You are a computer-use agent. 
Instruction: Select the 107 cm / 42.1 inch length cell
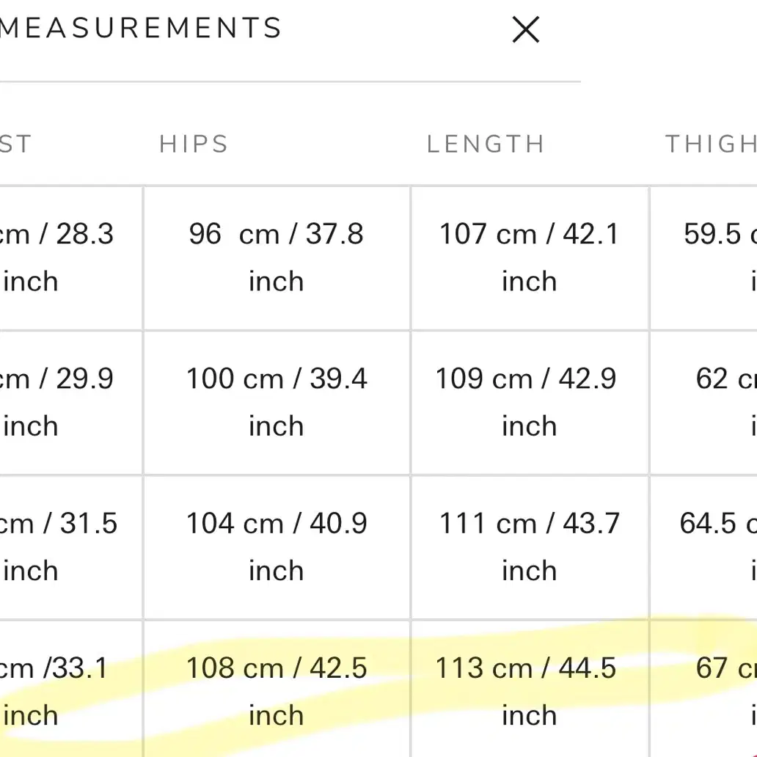pos(530,258)
